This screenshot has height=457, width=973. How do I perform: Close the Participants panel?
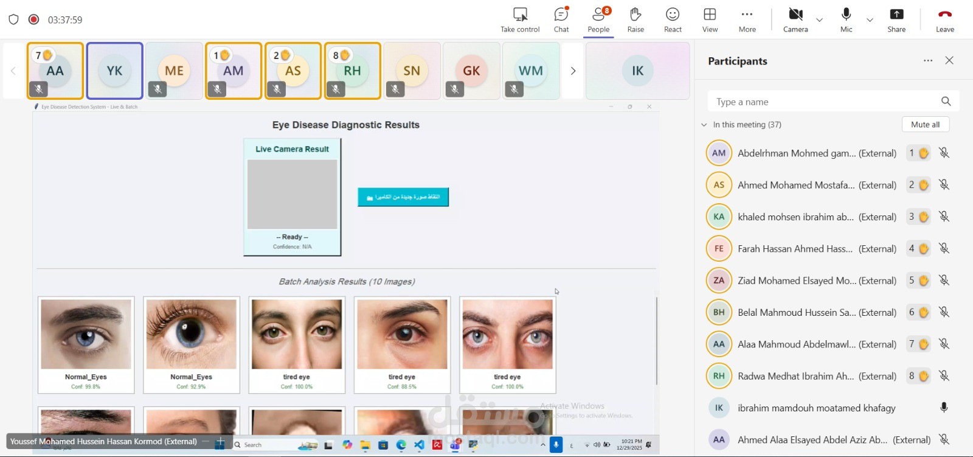949,60
